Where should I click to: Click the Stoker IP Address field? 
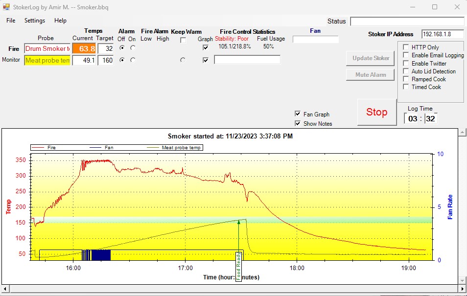tap(443, 34)
